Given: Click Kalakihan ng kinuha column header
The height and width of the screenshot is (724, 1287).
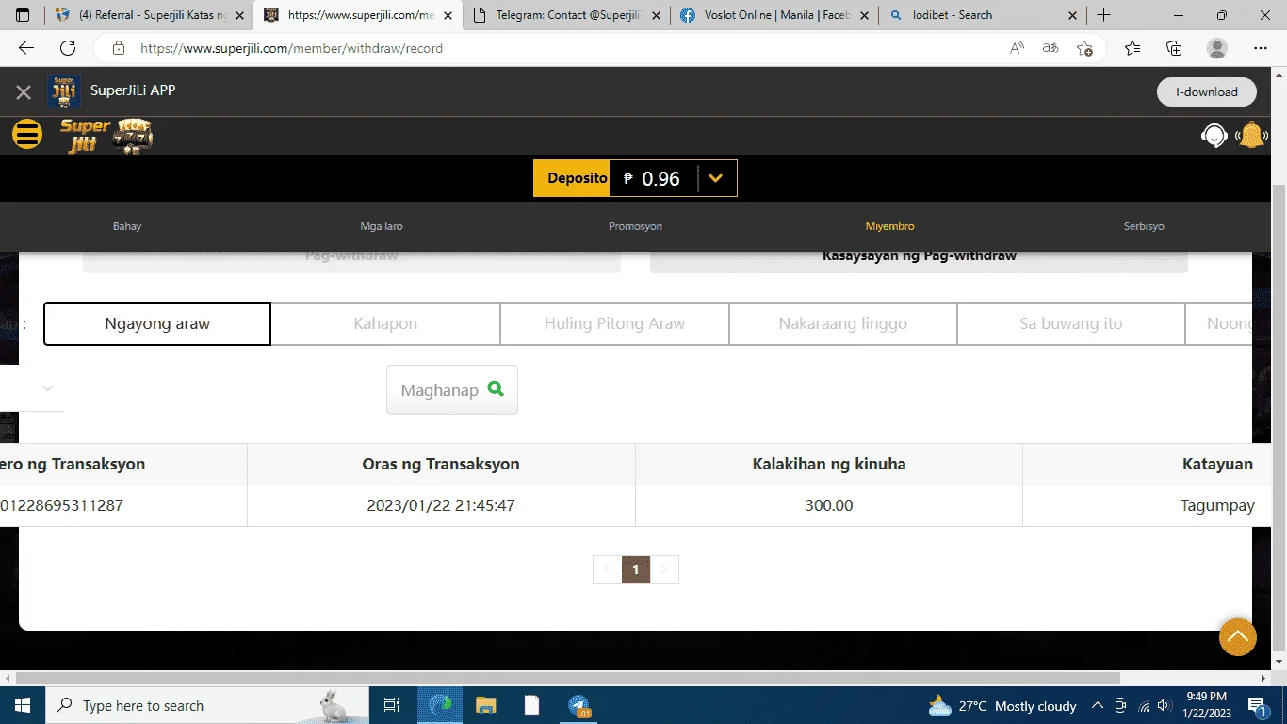Looking at the screenshot, I should [x=829, y=464].
